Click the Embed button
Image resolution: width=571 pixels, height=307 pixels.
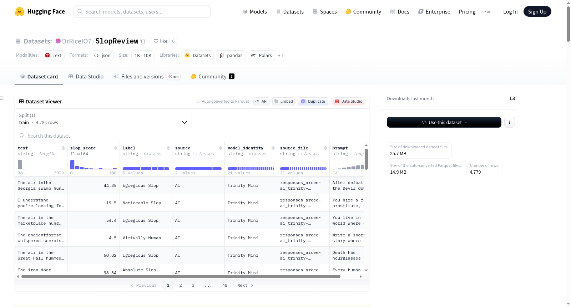283,101
